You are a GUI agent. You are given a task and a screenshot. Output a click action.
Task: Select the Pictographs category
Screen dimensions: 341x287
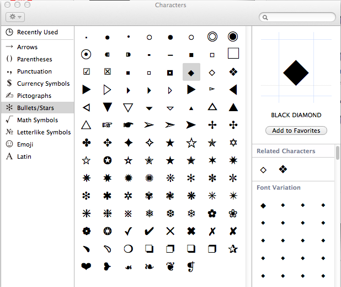(x=38, y=96)
